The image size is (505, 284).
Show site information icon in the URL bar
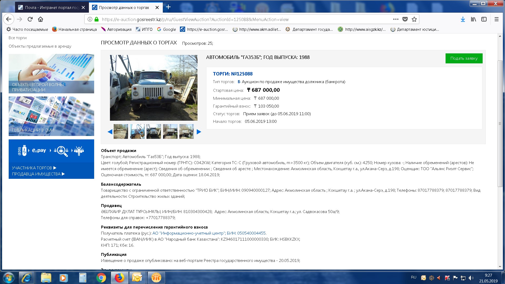90,19
